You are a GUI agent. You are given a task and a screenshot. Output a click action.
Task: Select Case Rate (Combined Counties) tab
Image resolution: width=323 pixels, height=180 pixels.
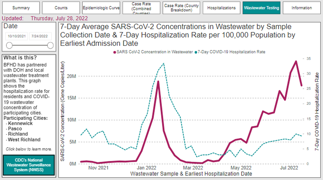141,8
